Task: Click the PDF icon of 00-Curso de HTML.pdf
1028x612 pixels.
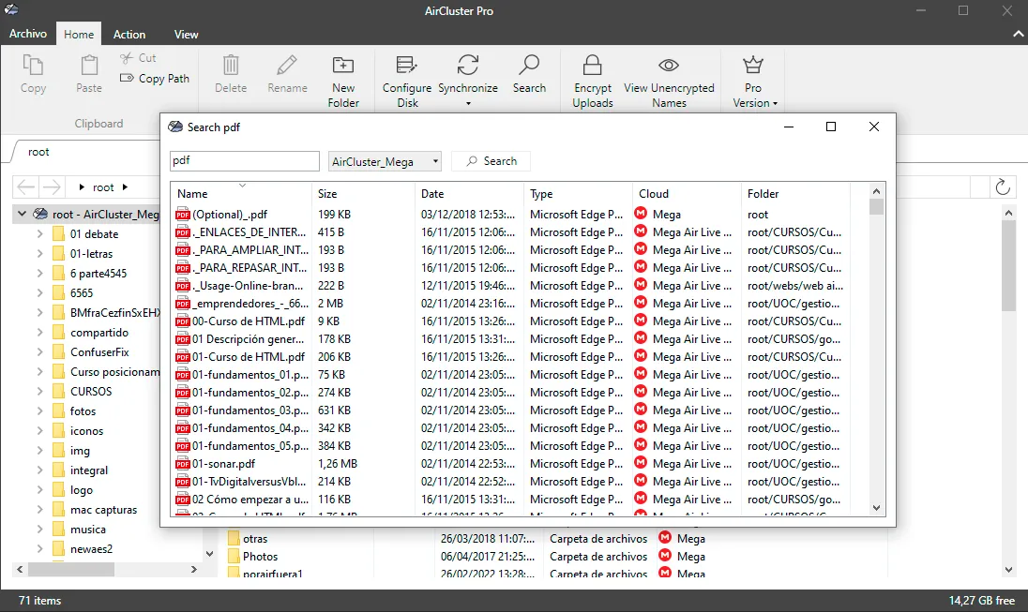Action: [x=183, y=321]
